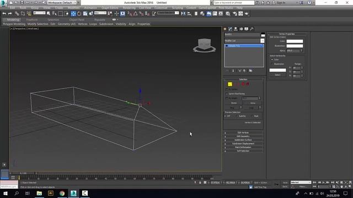Click the Undo arrow in main toolbar
The height and width of the screenshot is (198, 353).
(x=4, y=14)
